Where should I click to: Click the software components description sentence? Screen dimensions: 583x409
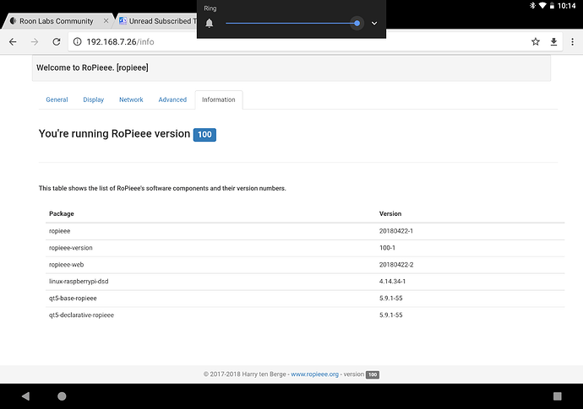[x=162, y=188]
